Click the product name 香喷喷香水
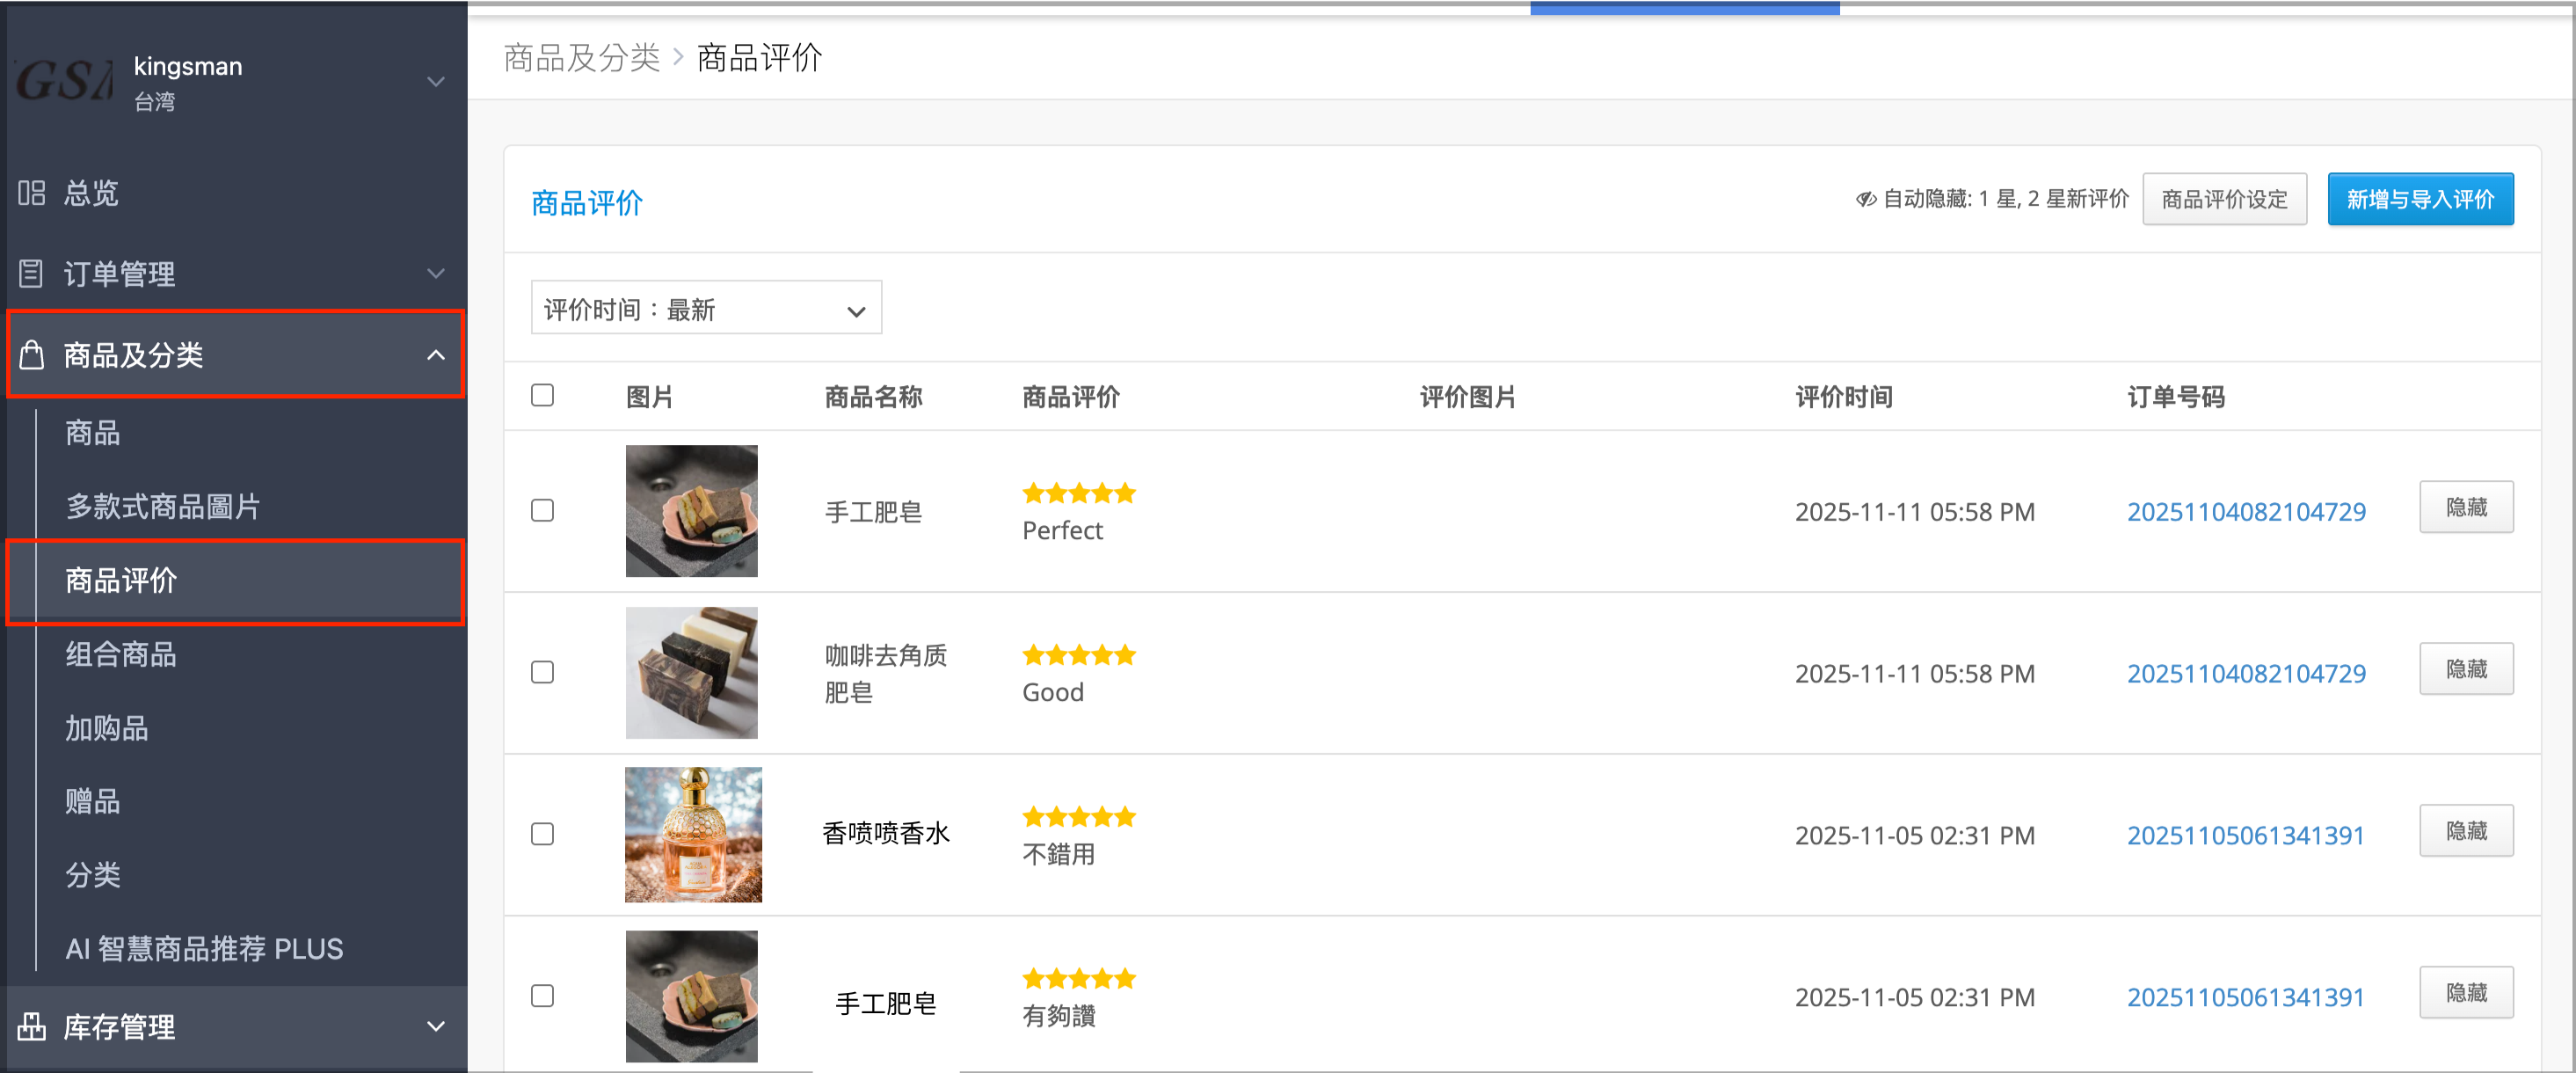Image resolution: width=2576 pixels, height=1073 pixels. tap(886, 833)
